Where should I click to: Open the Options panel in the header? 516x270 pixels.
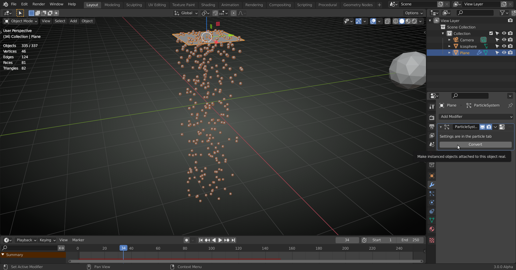(413, 13)
